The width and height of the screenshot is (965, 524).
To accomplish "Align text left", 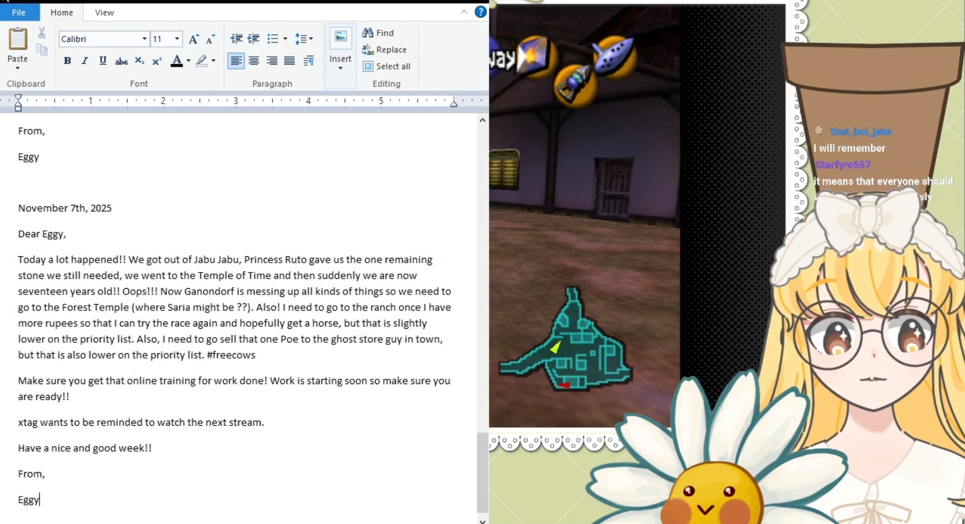I will click(x=236, y=61).
